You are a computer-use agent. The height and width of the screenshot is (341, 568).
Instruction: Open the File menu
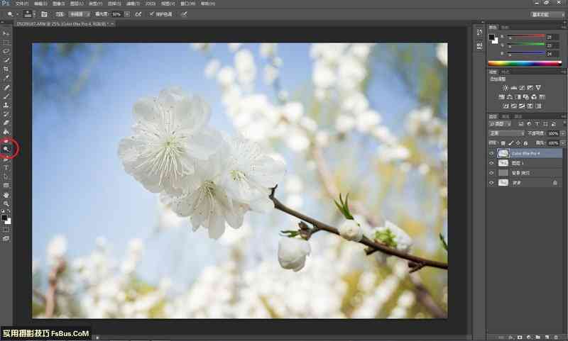22,4
